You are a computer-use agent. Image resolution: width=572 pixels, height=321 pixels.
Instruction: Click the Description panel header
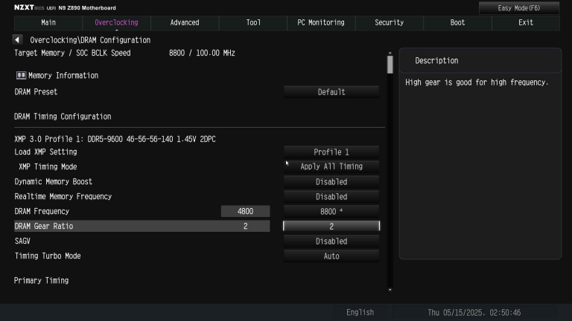(480, 60)
